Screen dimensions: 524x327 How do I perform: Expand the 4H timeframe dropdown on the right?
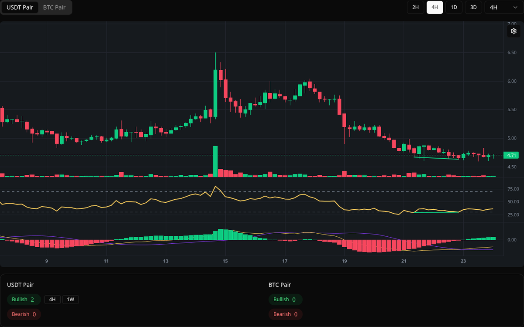[x=503, y=7]
